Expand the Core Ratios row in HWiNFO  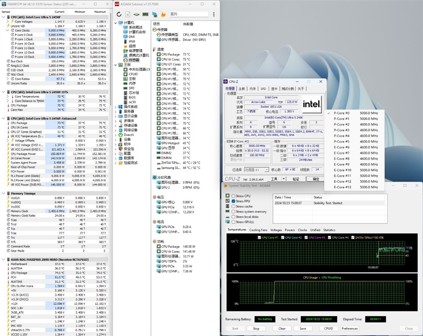point(8,79)
